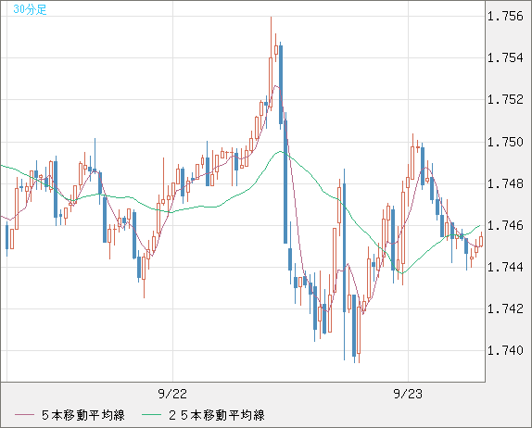Click the 1.742 price axis label
The image size is (532, 428).
coord(505,308)
